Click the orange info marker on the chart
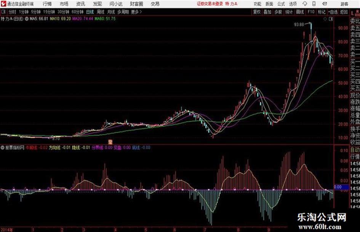The width and height of the screenshot is (360, 232). click(x=110, y=142)
